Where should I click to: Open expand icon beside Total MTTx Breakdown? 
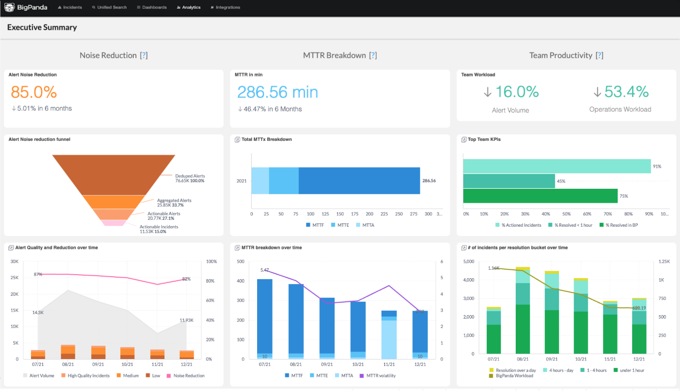(x=237, y=139)
